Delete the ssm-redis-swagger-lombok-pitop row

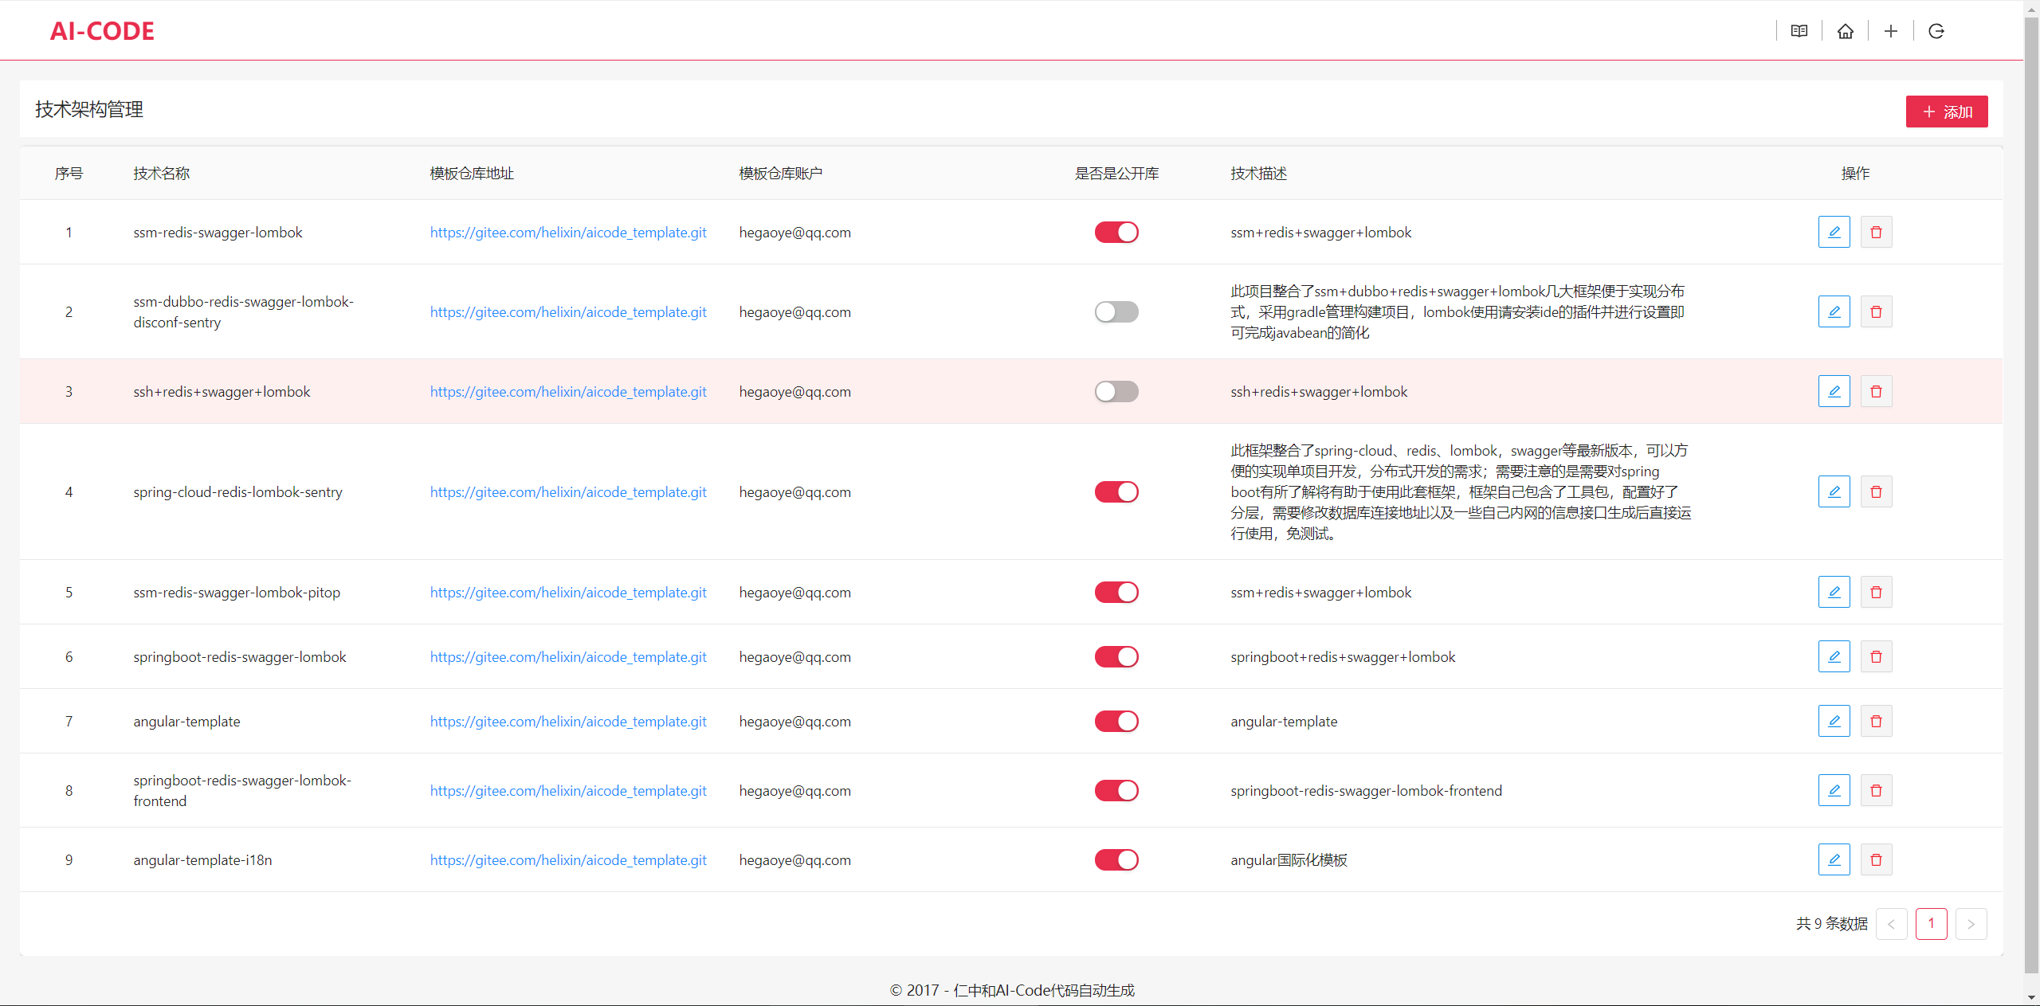point(1876,592)
